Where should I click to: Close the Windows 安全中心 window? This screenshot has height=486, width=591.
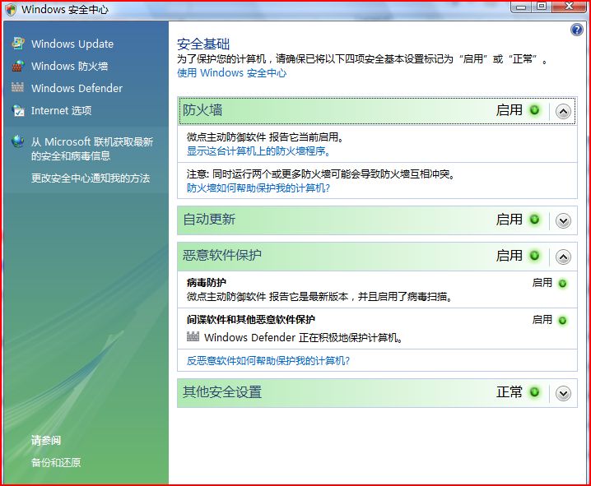point(570,7)
